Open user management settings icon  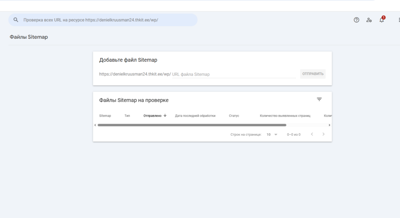[369, 20]
